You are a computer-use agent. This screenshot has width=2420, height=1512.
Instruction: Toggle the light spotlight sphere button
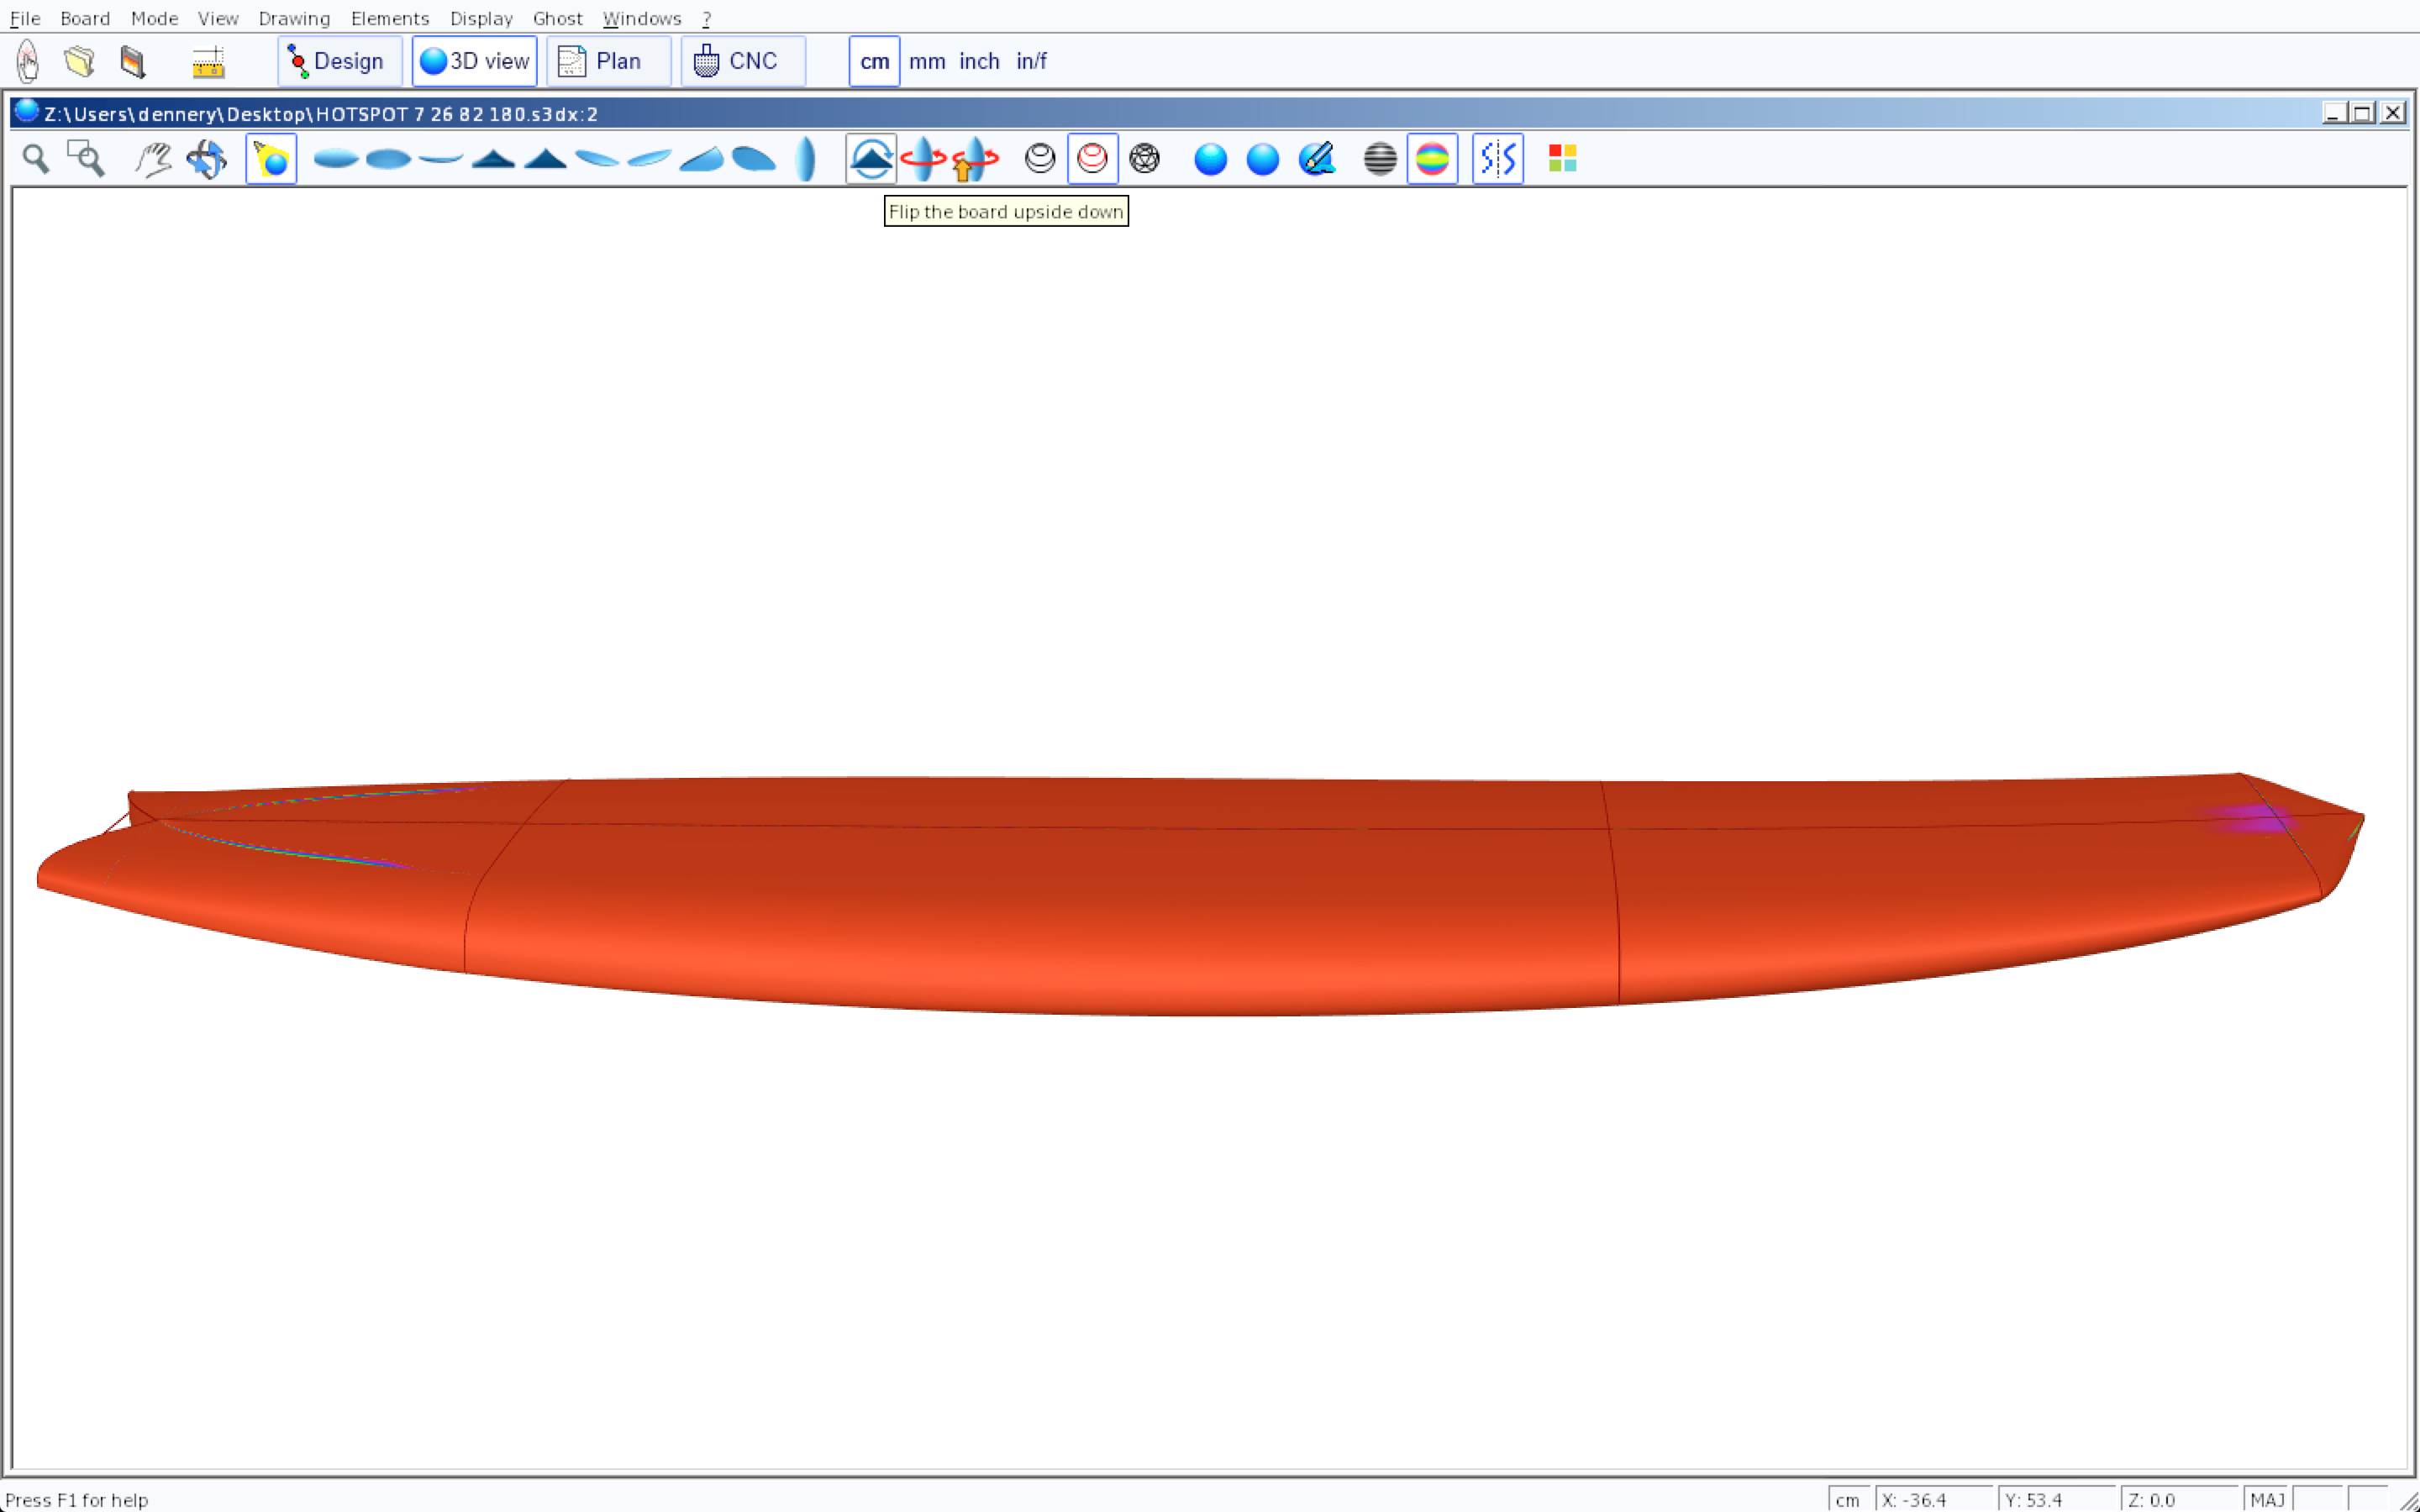[x=271, y=159]
